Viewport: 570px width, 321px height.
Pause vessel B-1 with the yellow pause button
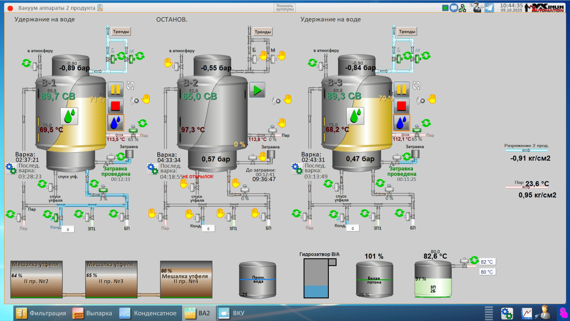(115, 89)
